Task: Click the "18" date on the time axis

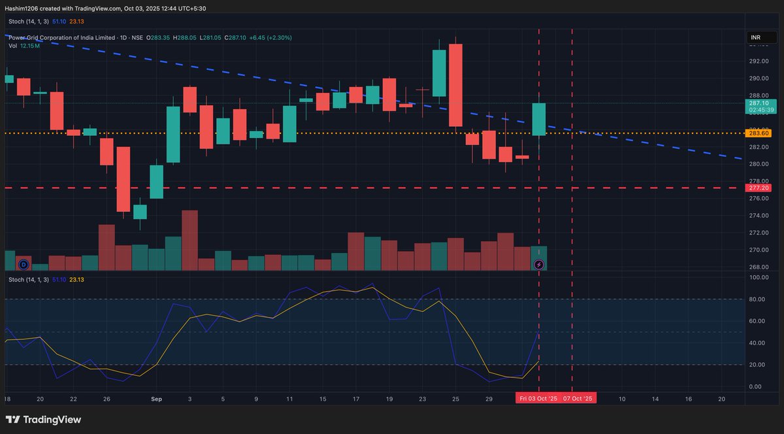Action: 7,398
